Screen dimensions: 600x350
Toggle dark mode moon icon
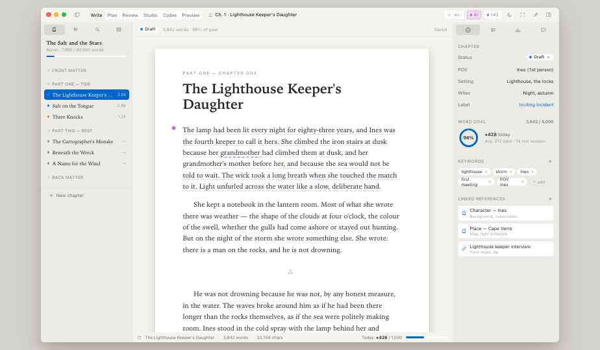(509, 15)
